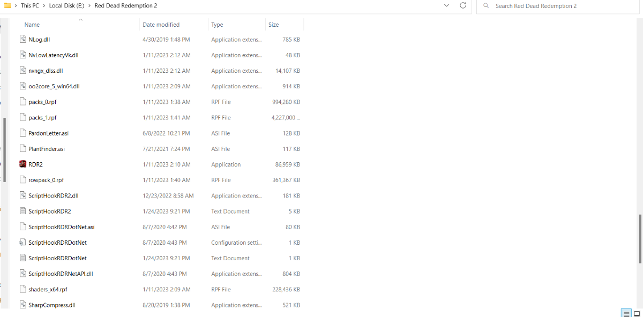Sort files by Size column header

click(274, 25)
